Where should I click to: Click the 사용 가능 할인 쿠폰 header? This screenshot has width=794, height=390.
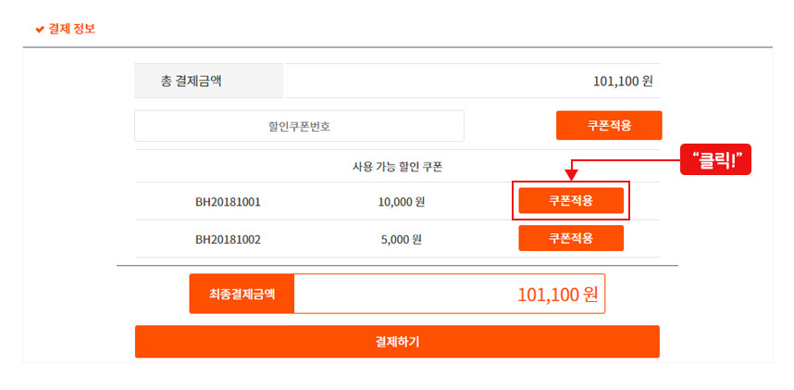click(398, 167)
